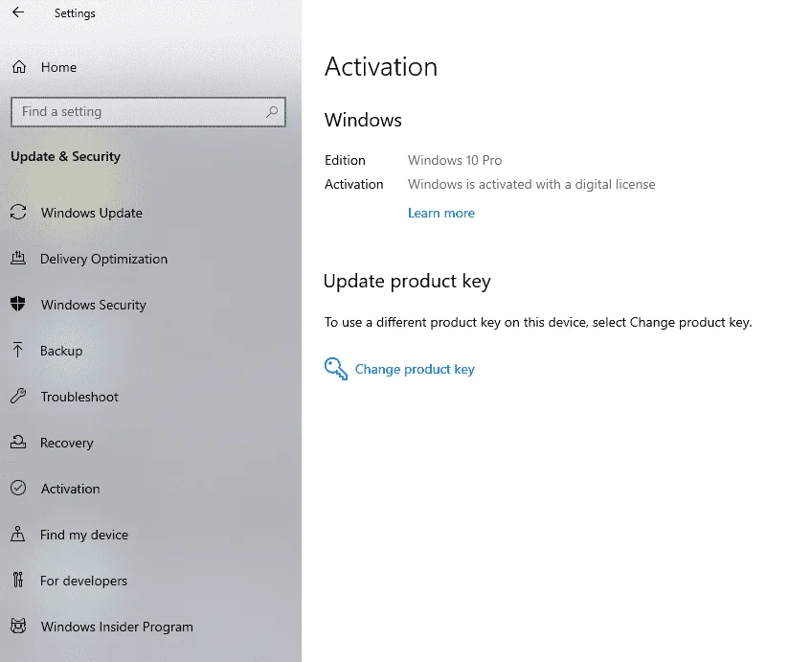
Task: Click the Find my device person icon
Action: click(x=17, y=535)
